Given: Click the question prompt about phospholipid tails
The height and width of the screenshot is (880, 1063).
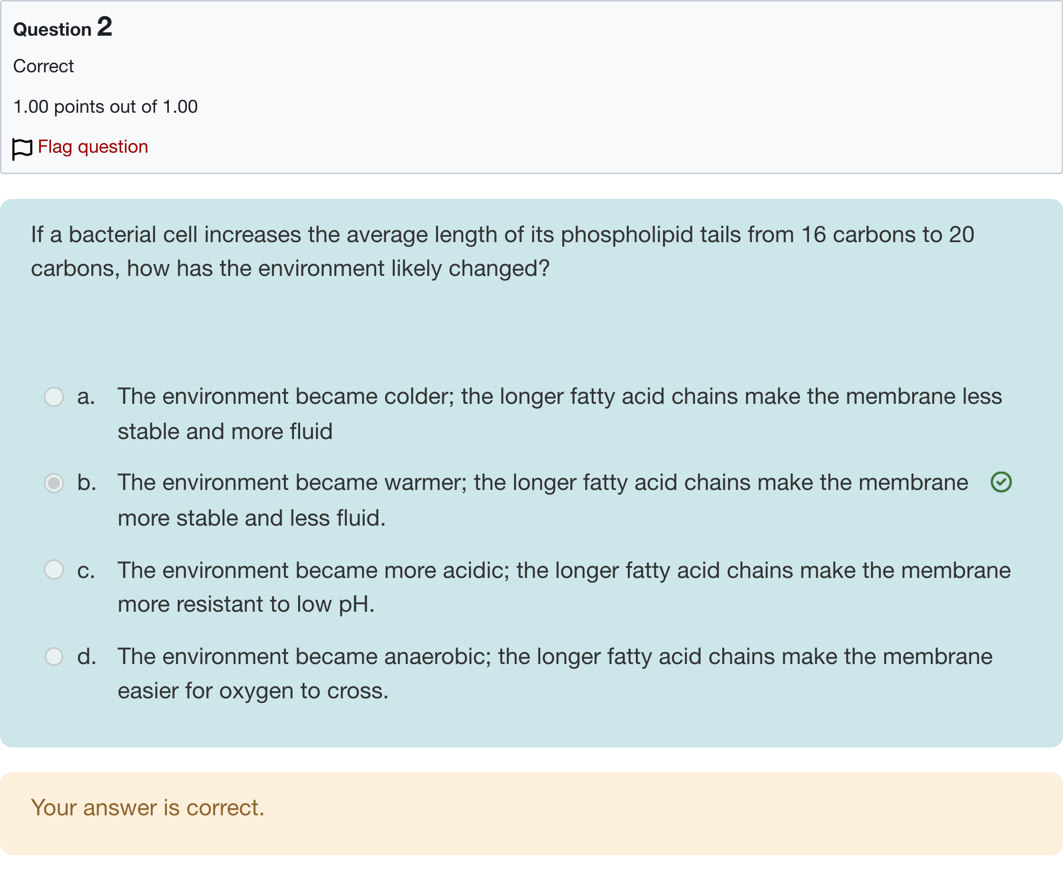Looking at the screenshot, I should click(x=502, y=251).
